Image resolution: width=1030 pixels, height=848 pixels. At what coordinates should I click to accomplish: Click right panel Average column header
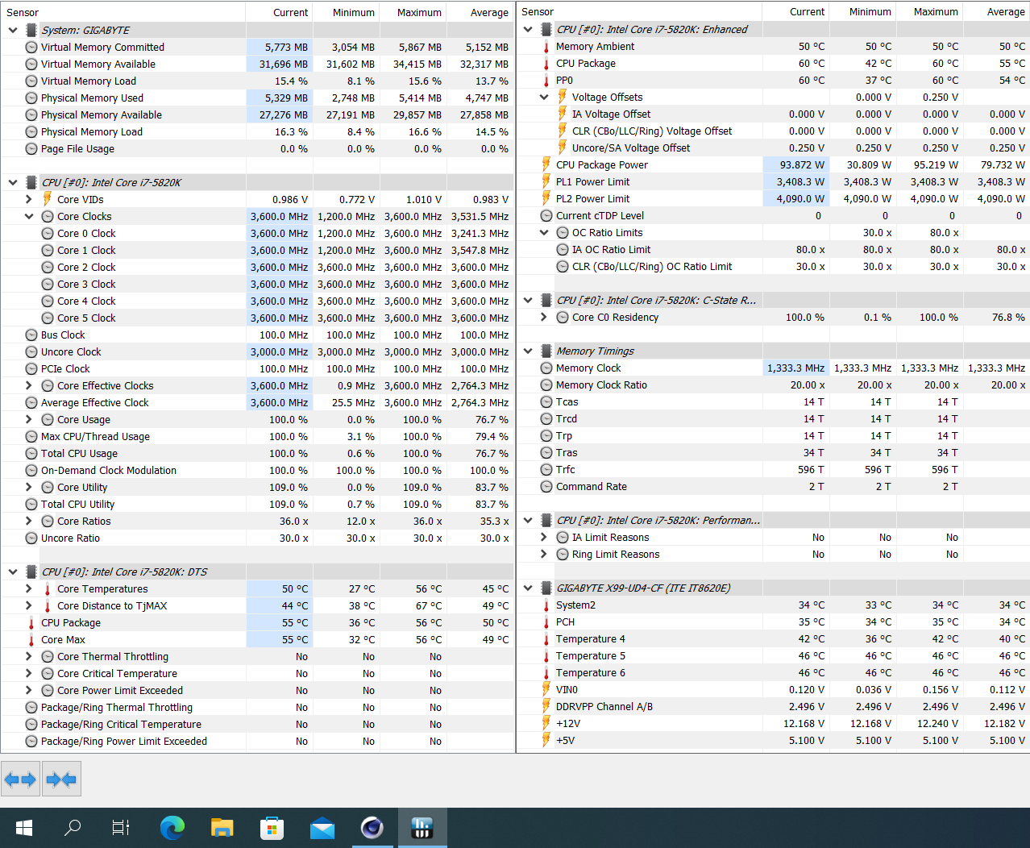click(x=996, y=11)
